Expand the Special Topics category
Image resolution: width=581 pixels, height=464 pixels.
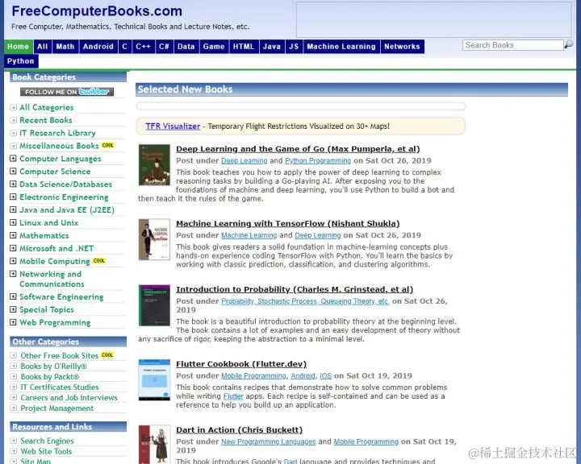(x=13, y=309)
